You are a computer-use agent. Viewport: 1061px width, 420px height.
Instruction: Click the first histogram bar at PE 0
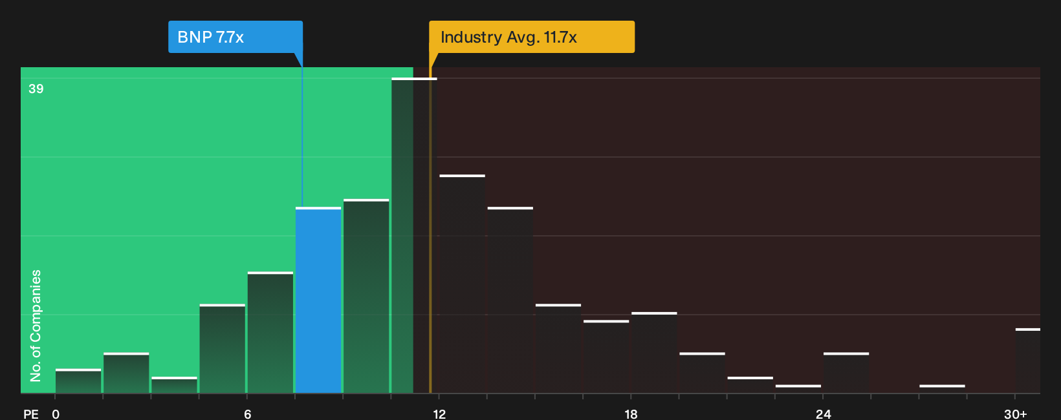(x=78, y=381)
